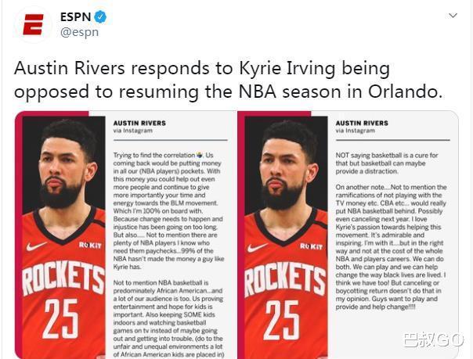Open the ESPN display name profile link
The height and width of the screenshot is (359, 473).
coord(75,16)
